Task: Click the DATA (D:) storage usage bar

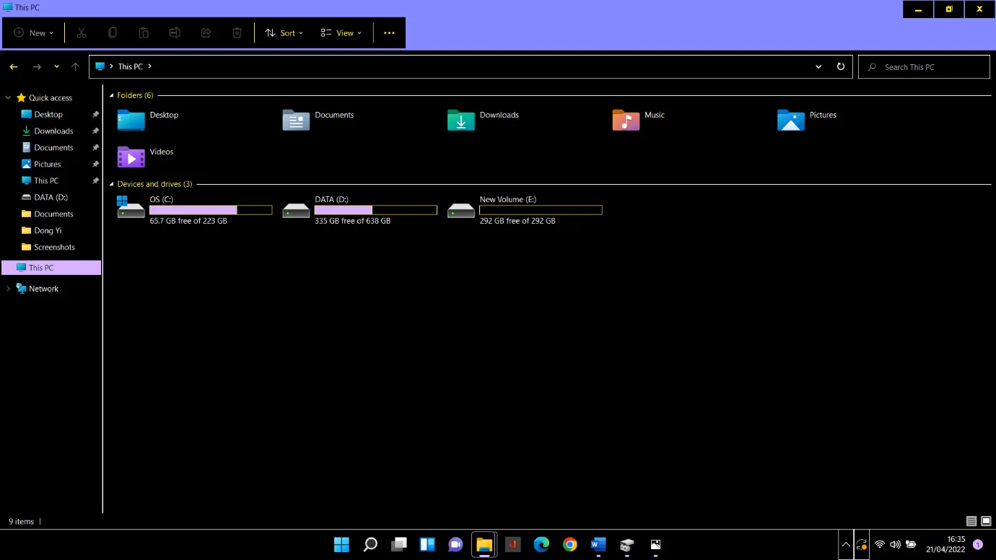Action: (375, 210)
